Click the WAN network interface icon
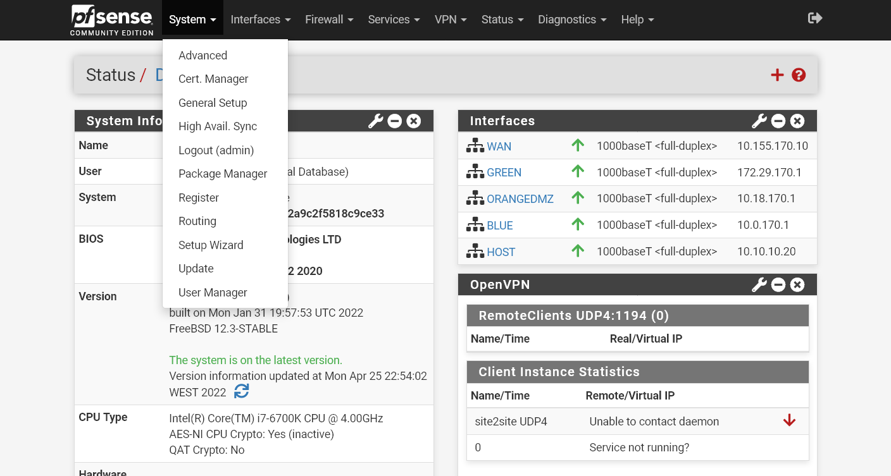891x476 pixels. (475, 145)
